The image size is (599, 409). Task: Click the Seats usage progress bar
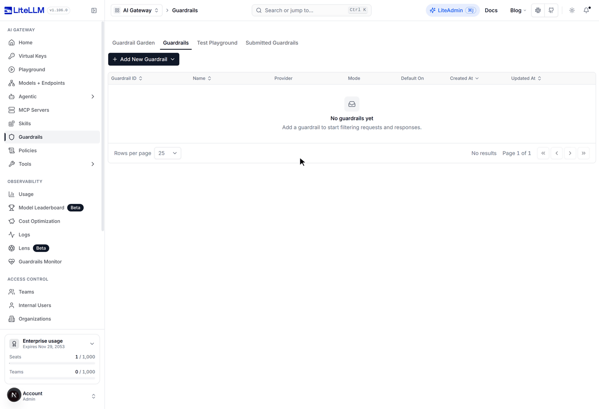(52, 363)
